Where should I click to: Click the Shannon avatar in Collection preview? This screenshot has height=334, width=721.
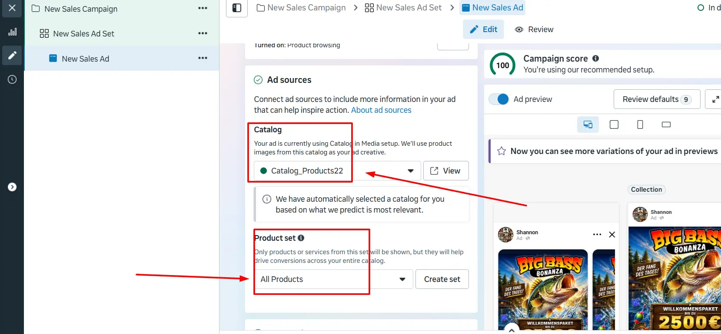[x=640, y=214]
